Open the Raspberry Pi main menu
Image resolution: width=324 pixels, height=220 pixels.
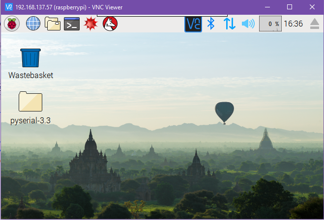(12, 24)
